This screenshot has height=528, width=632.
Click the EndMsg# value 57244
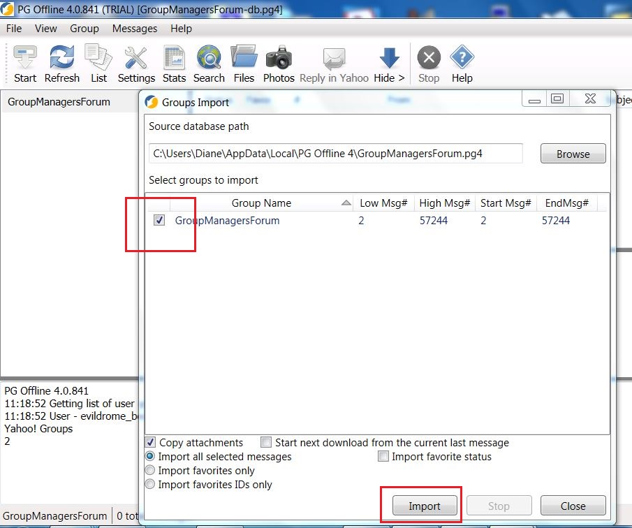click(x=556, y=221)
